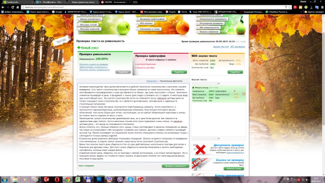Switch to Google Chrome in the taskbar
Viewport: 325px width, 183px height.
tap(67, 179)
